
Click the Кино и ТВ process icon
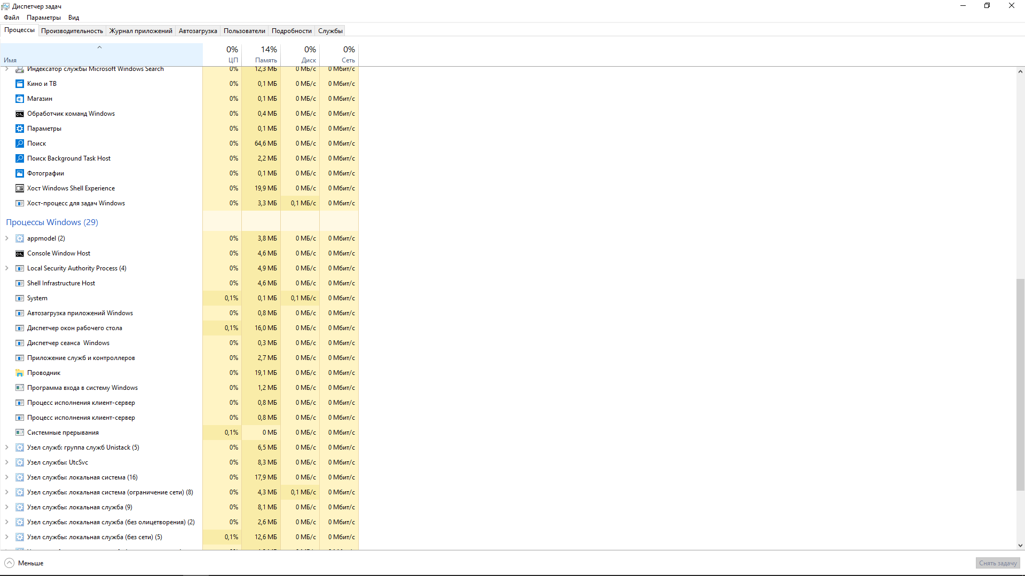click(x=20, y=84)
